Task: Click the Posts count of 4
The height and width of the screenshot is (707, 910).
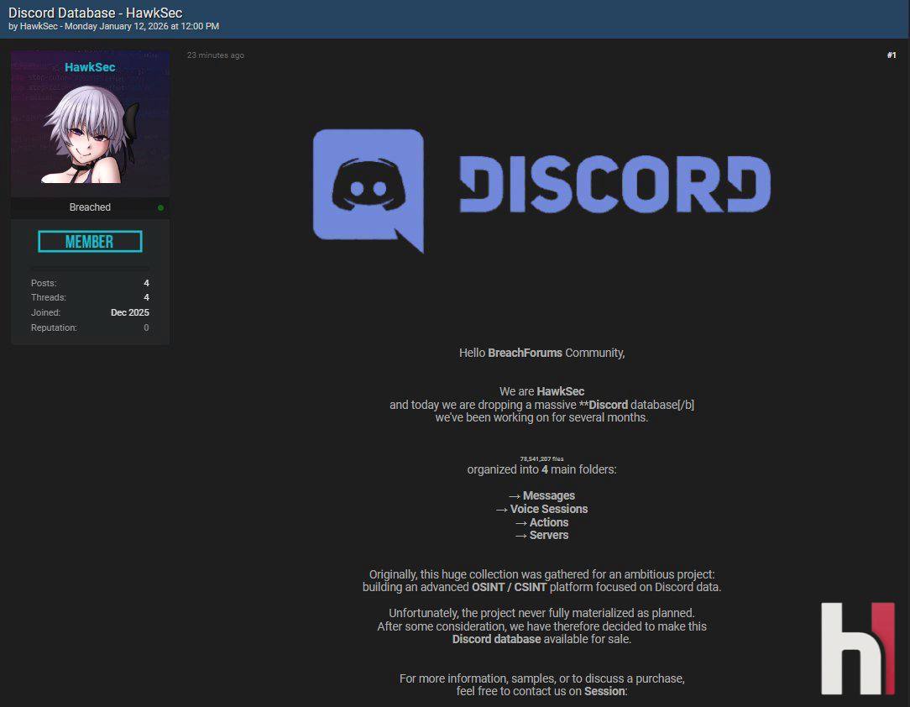Action: point(146,283)
